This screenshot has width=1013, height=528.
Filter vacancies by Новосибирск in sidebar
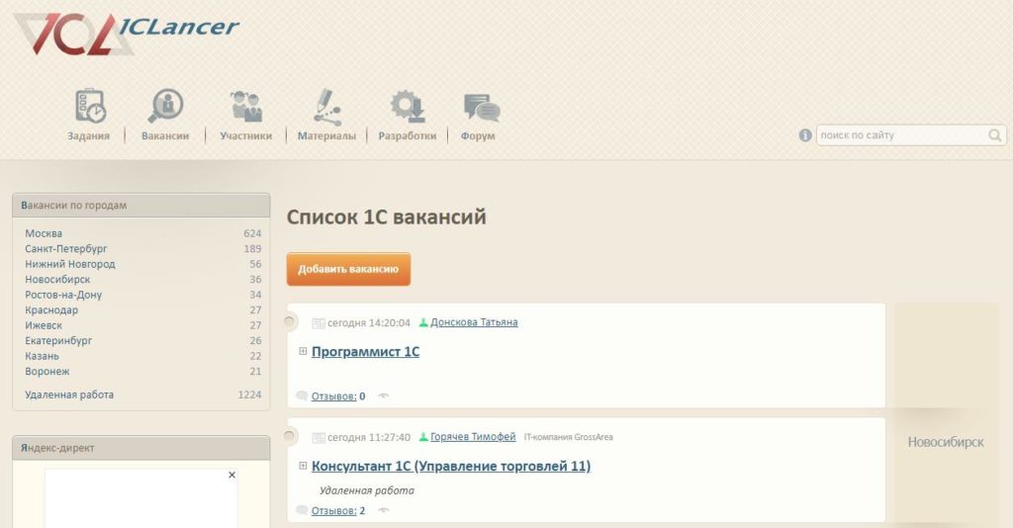(57, 280)
